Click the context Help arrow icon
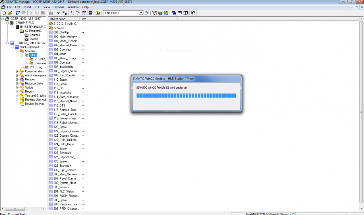 [x=193, y=13]
